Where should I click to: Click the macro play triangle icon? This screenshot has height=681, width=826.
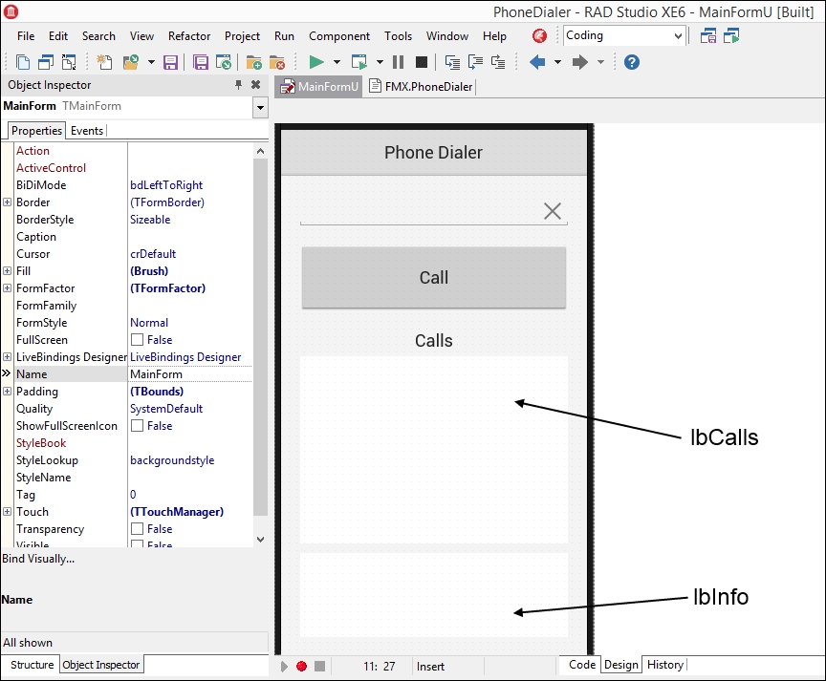tap(284, 667)
